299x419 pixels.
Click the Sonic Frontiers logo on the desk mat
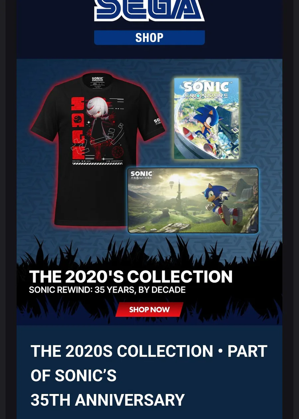pyautogui.click(x=141, y=175)
